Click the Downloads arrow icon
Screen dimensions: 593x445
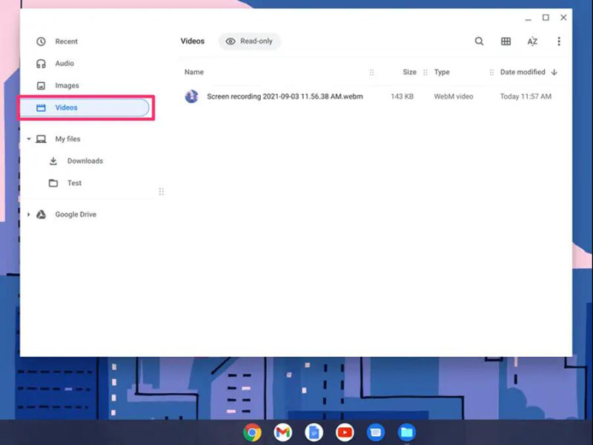point(53,161)
